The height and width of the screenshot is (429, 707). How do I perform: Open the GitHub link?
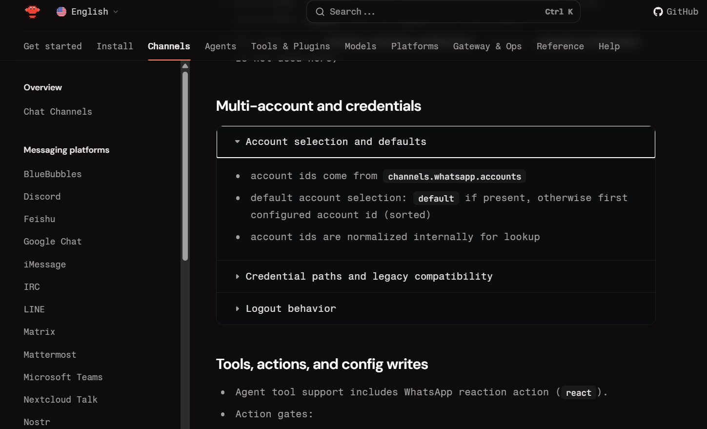676,12
